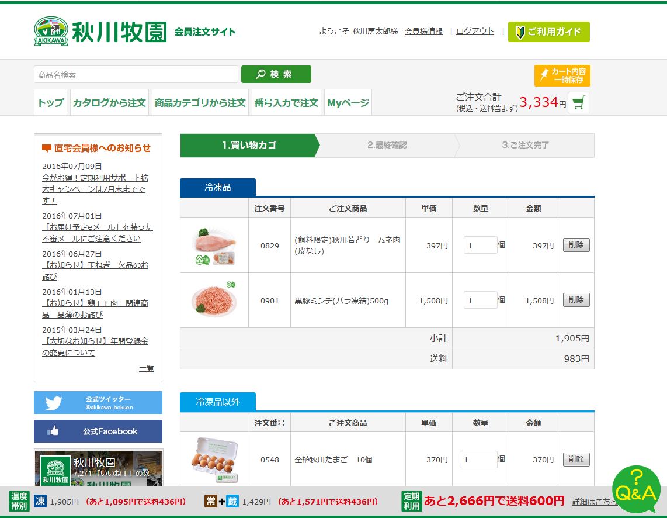667x518 pixels.
Task: Click the frozen shipping fee 983円
Action: (x=576, y=359)
